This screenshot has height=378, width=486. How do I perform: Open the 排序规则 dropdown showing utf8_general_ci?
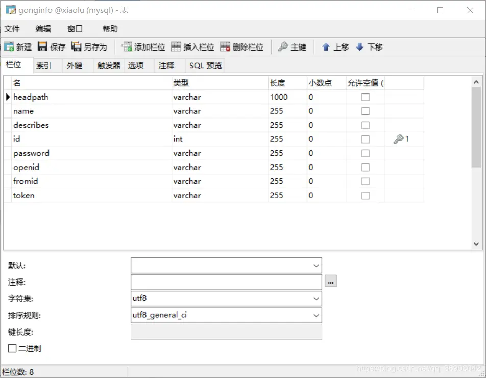[x=316, y=315]
